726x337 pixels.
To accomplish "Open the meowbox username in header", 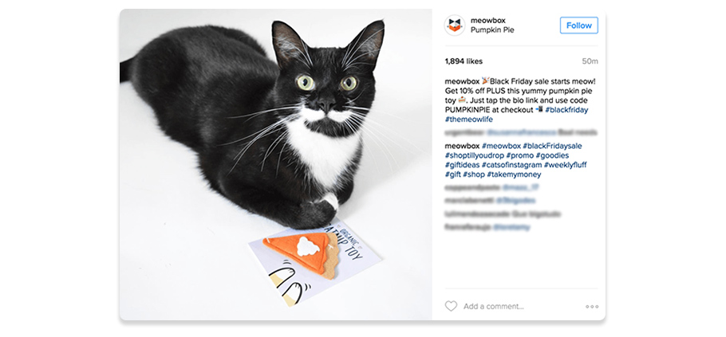I will [x=487, y=21].
